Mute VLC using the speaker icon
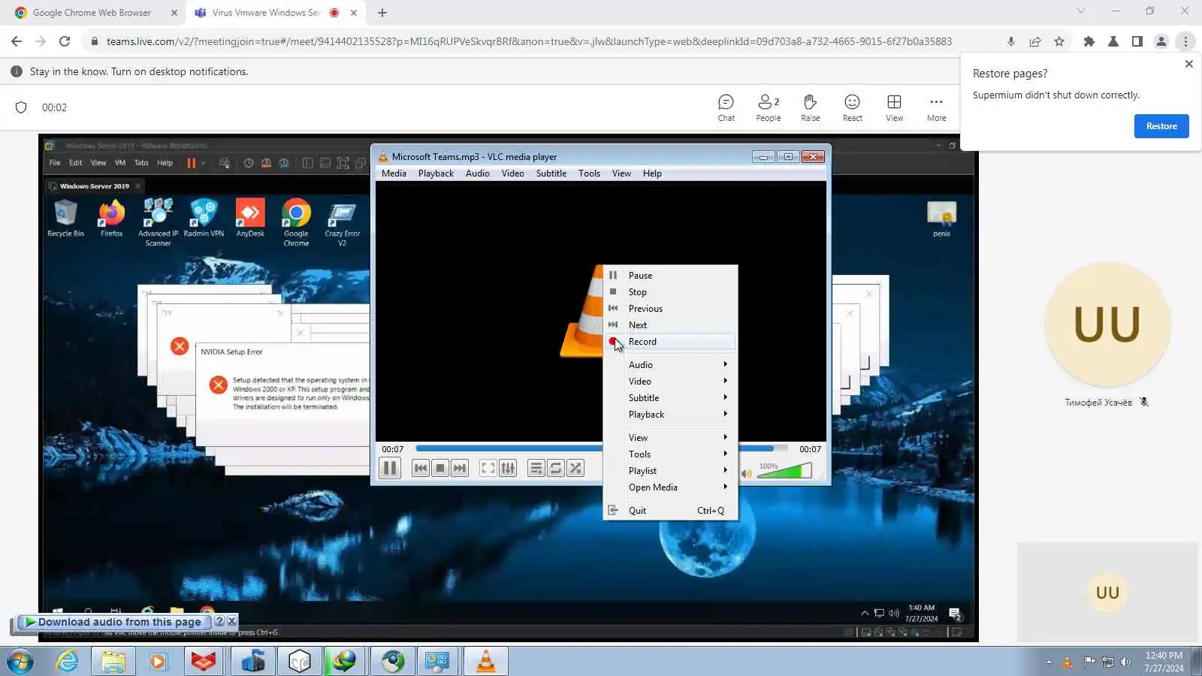The width and height of the screenshot is (1202, 676). click(747, 474)
